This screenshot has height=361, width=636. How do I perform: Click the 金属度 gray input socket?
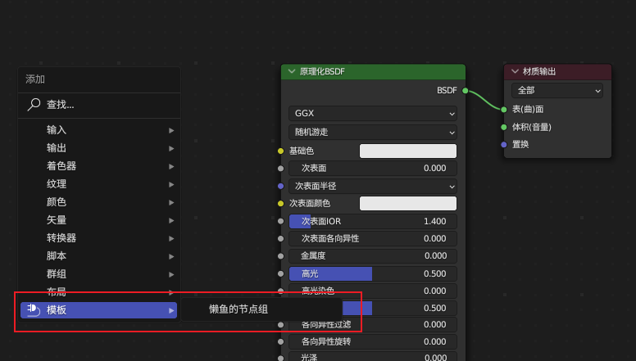(x=280, y=256)
